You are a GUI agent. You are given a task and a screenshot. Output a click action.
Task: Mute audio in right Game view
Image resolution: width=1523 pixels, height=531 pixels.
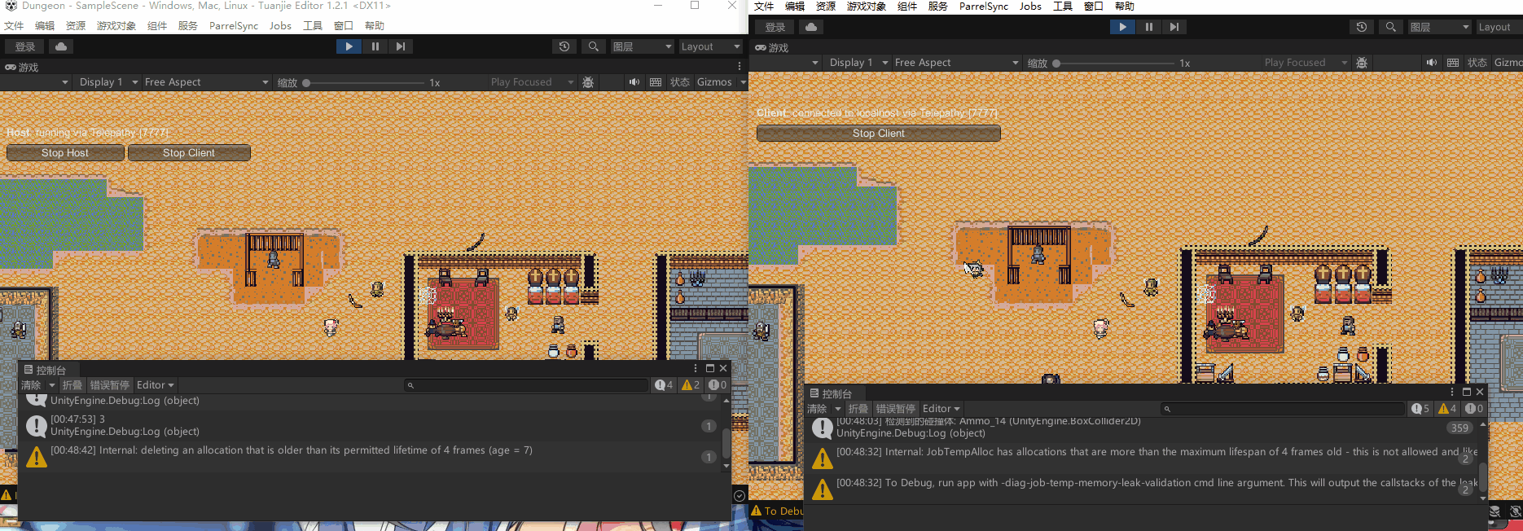point(1432,63)
